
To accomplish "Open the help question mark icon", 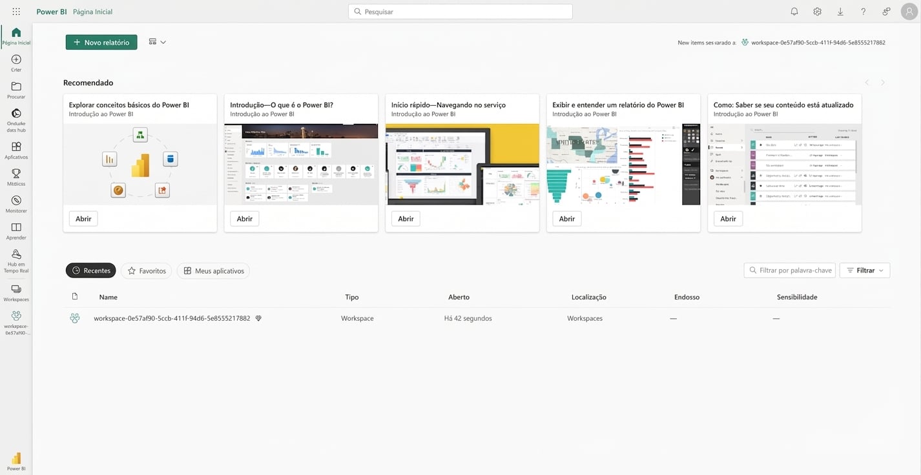I will [863, 11].
